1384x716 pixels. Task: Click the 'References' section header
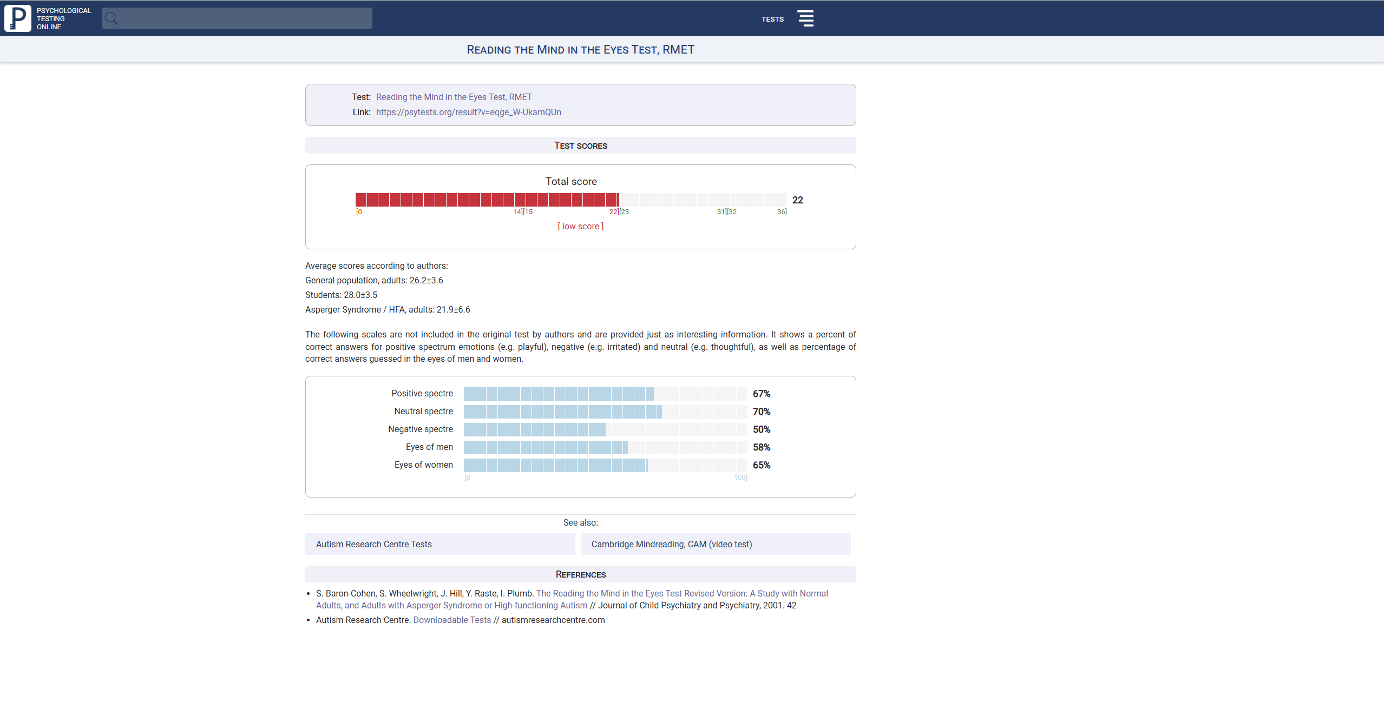click(581, 574)
